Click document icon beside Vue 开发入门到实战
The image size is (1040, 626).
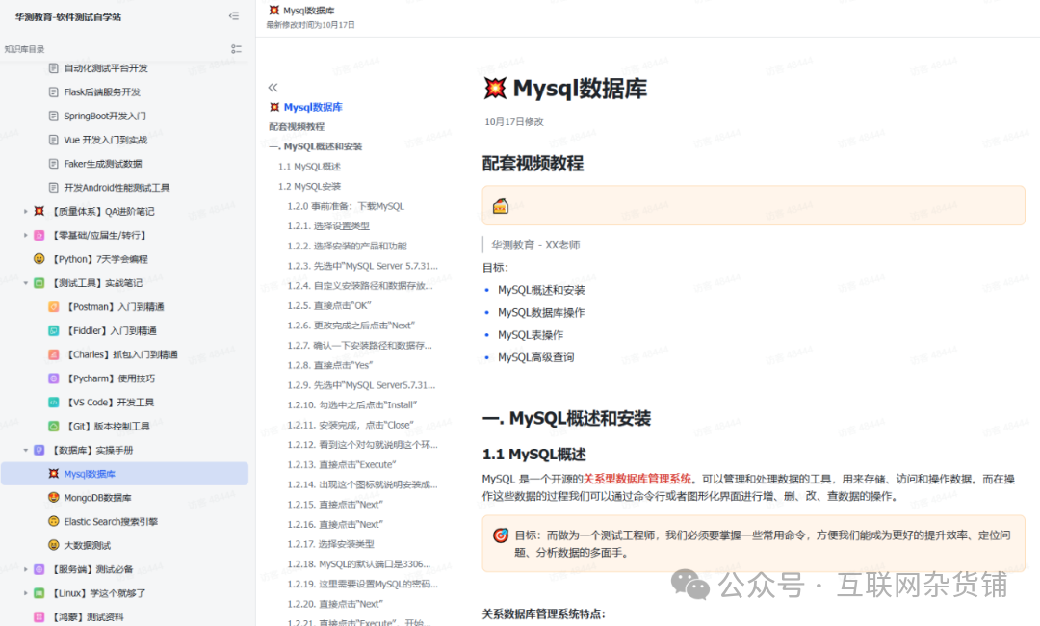tap(54, 140)
